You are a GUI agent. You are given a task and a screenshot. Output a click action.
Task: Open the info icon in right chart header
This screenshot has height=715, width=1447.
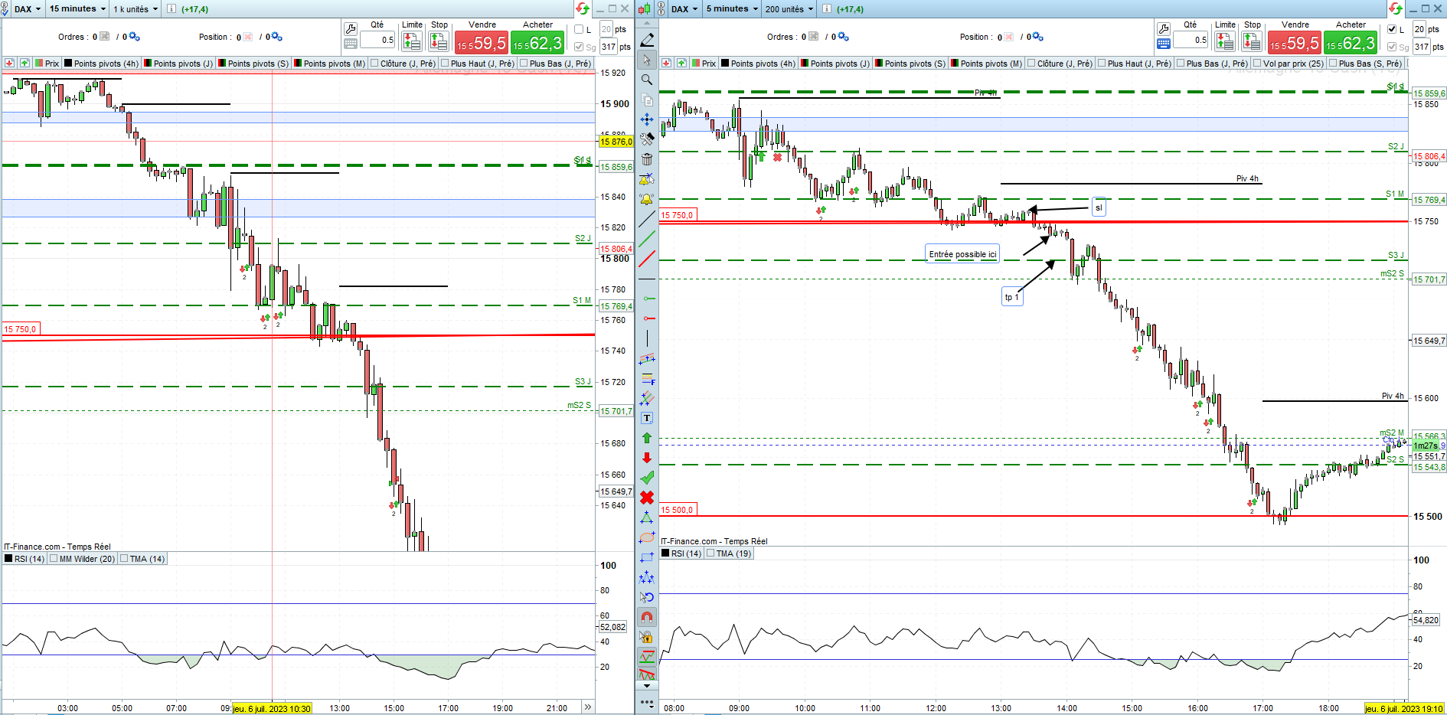tap(827, 9)
